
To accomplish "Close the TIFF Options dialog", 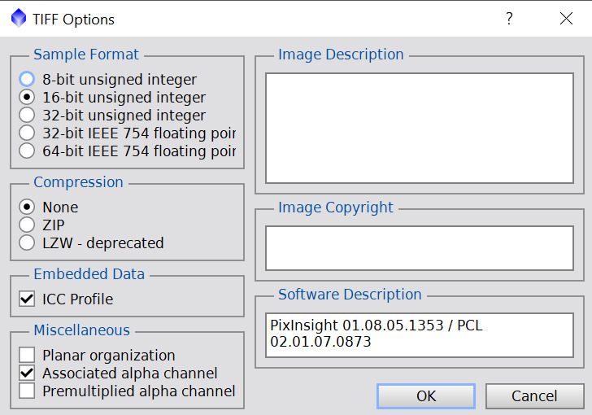I will (566, 18).
